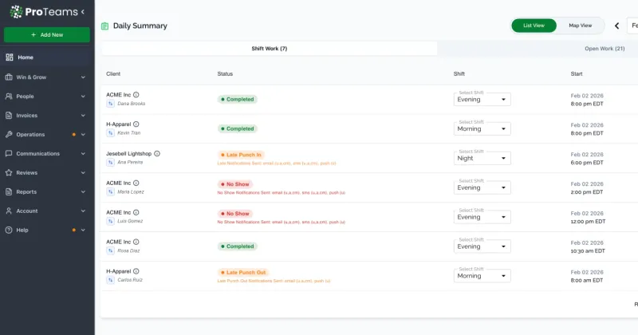
Task: Click the Start column header
Action: click(x=576, y=73)
